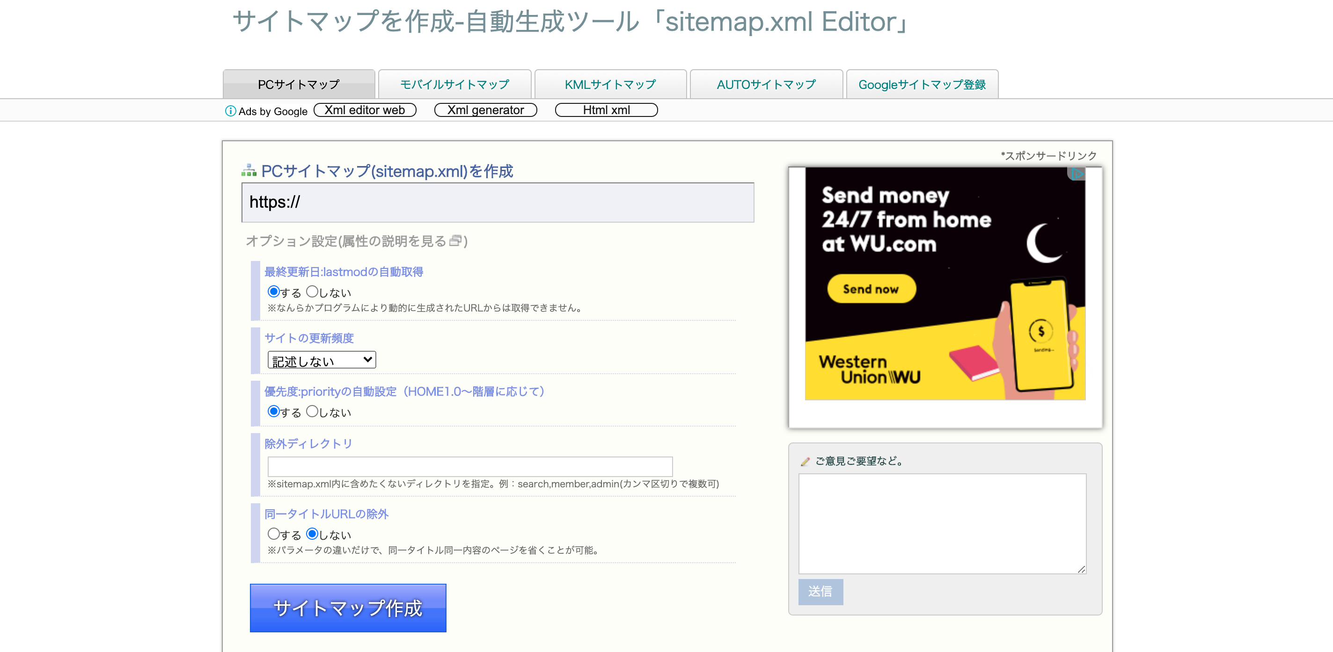Switch to モバイルサイトマップ tab

pyautogui.click(x=454, y=82)
